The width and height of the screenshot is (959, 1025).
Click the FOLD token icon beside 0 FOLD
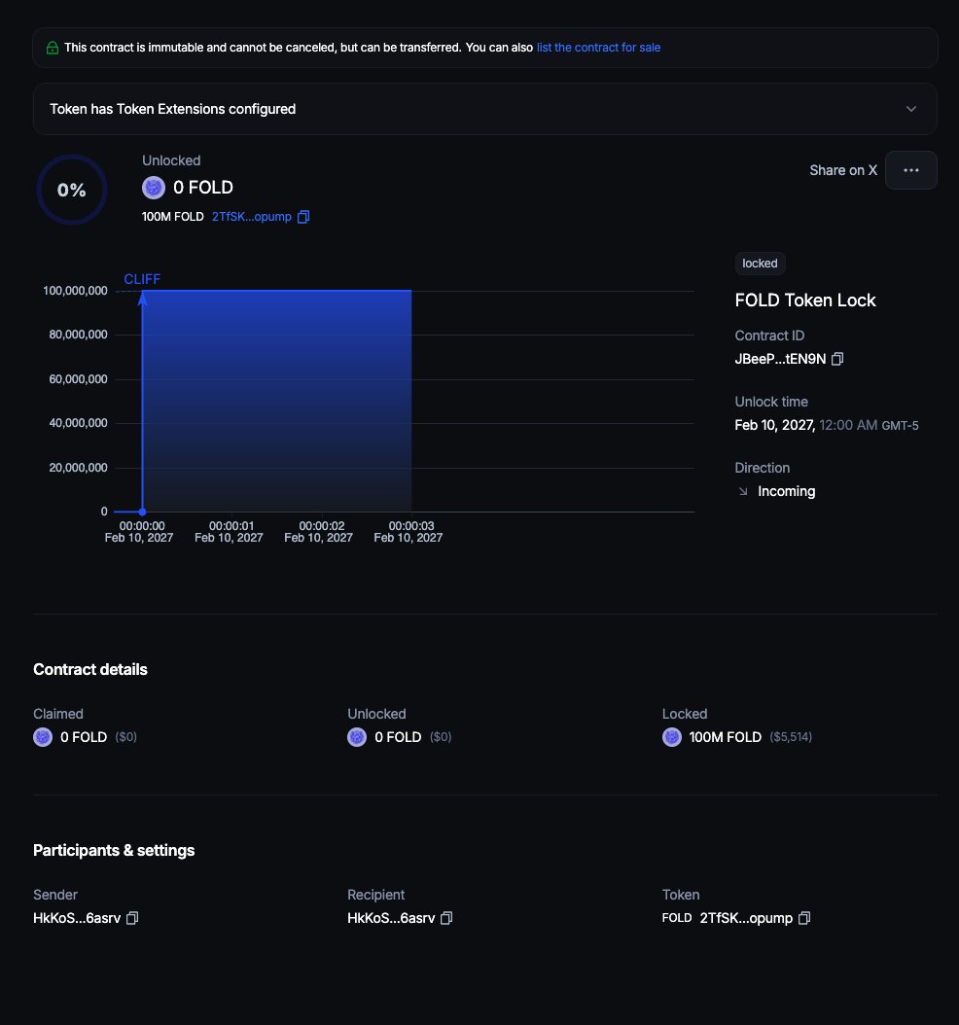coord(153,187)
